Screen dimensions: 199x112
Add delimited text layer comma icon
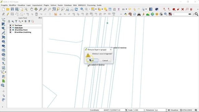3,63
